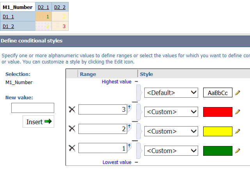Edit the red custom style pencil icon
250x169 pixels.
point(238,112)
